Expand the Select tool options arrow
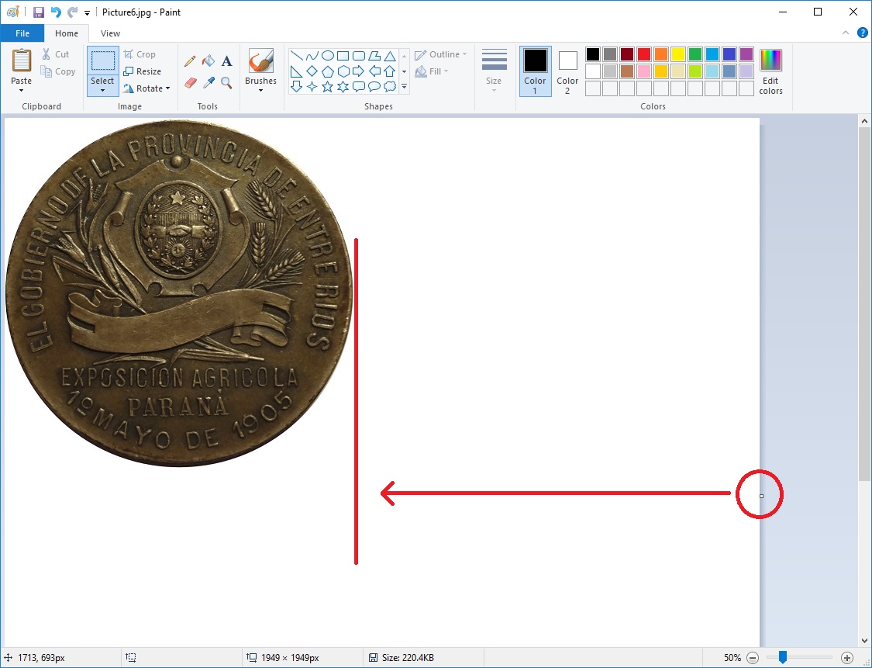 [102, 90]
